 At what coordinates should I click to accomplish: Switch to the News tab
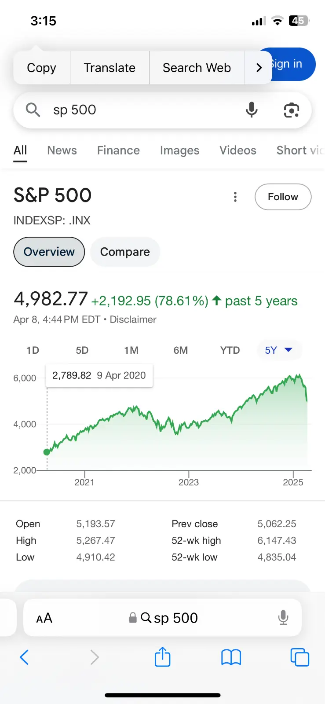pyautogui.click(x=62, y=150)
